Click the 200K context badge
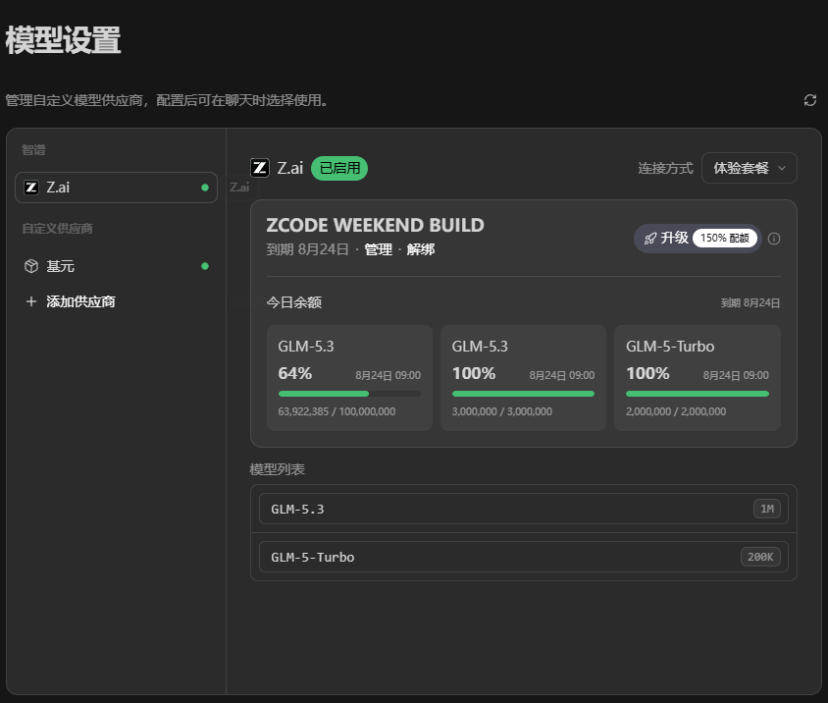 760,557
